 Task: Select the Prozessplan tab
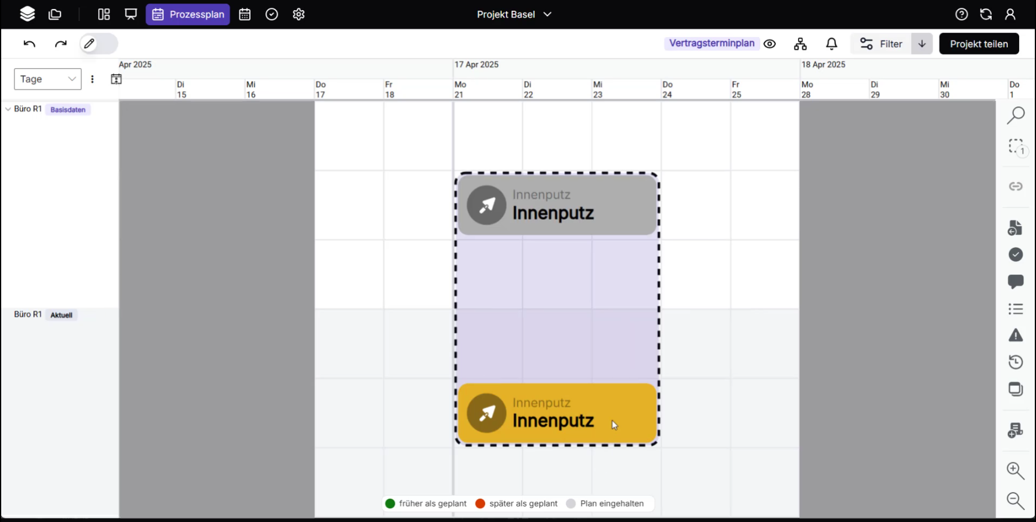[x=188, y=14]
